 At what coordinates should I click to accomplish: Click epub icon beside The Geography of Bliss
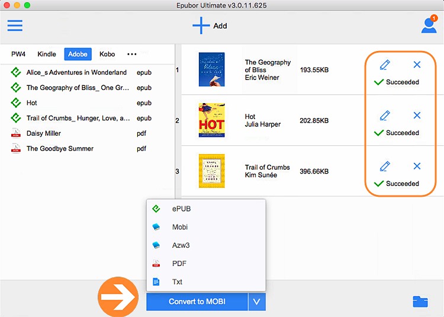16,88
